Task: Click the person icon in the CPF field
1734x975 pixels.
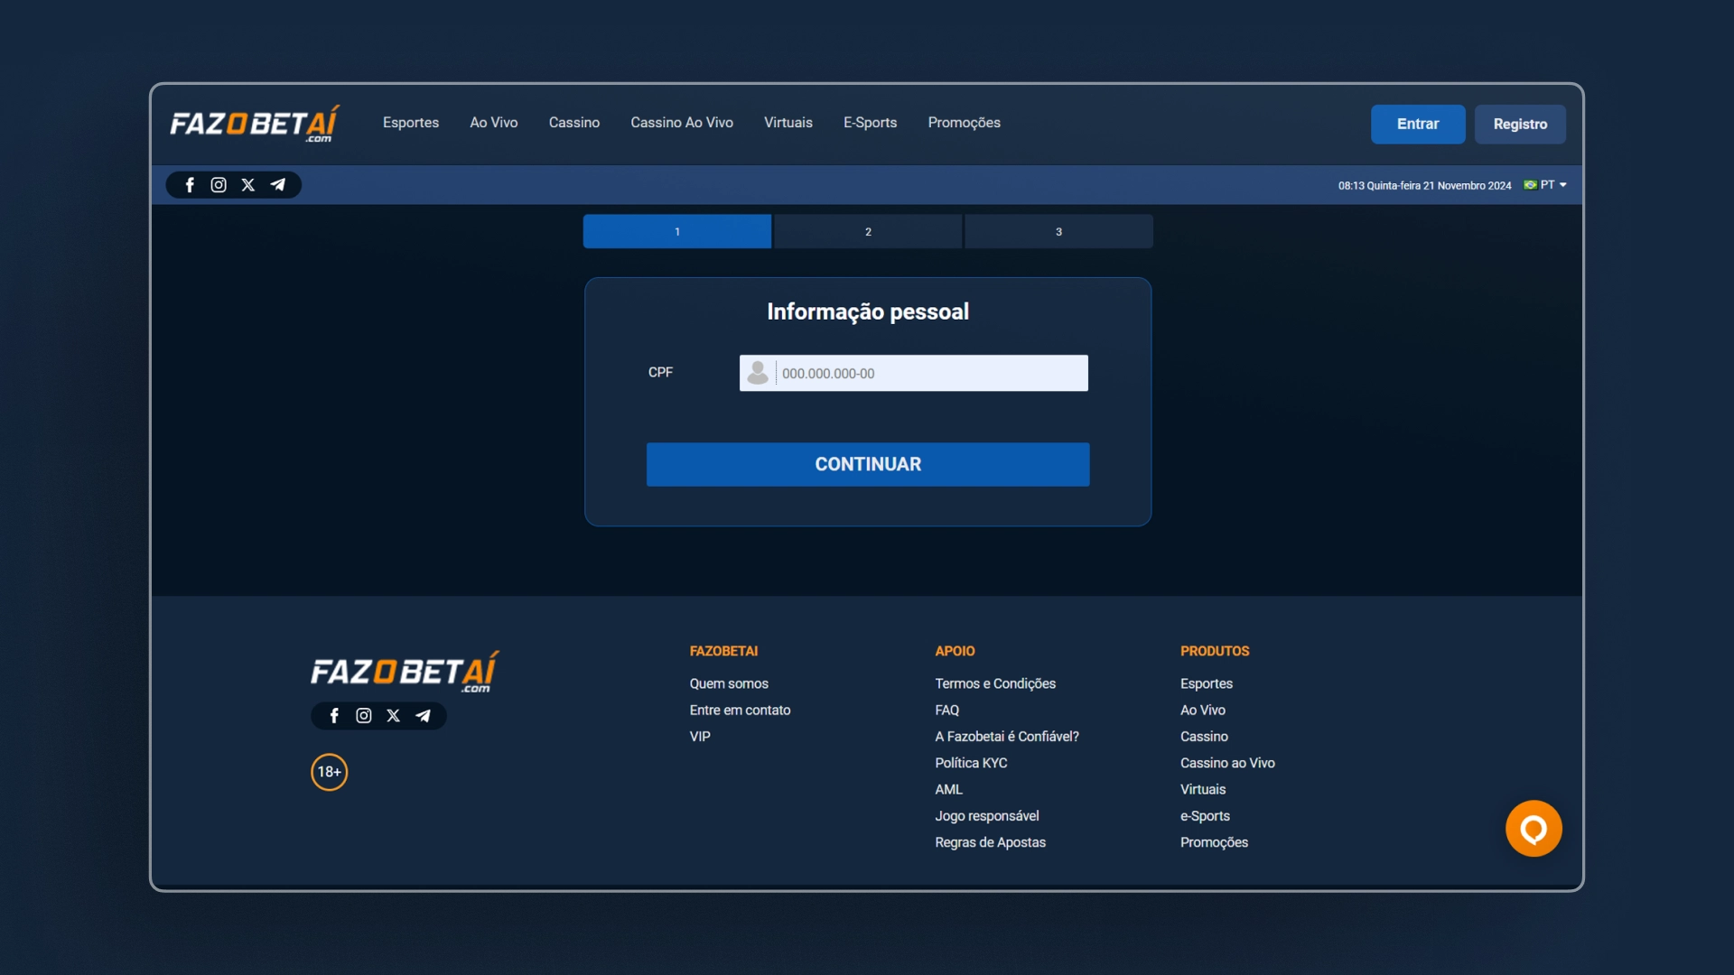Action: pos(758,373)
